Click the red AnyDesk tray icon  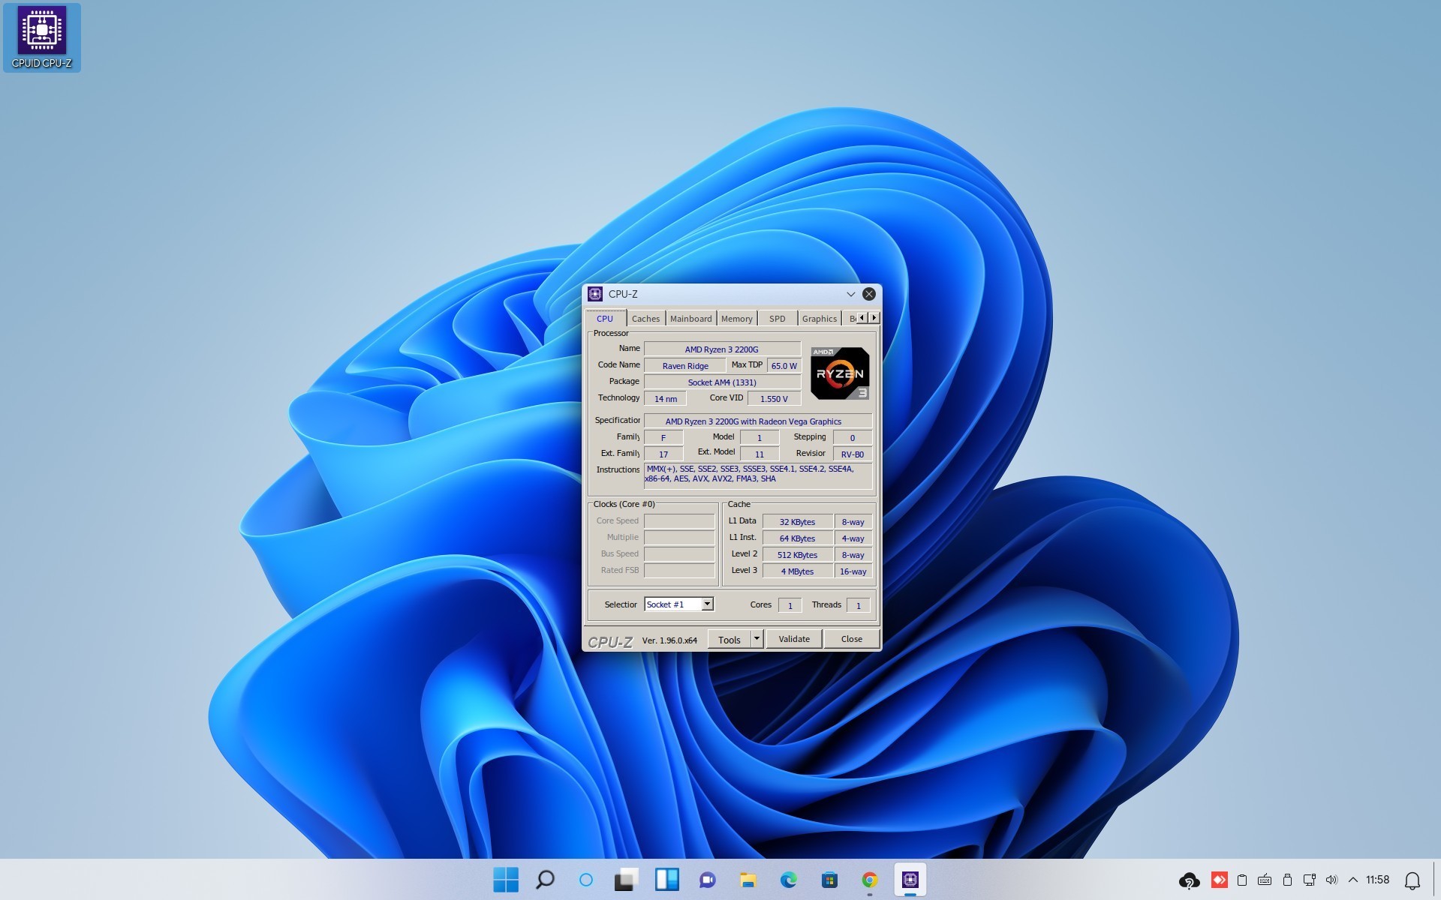1220,880
